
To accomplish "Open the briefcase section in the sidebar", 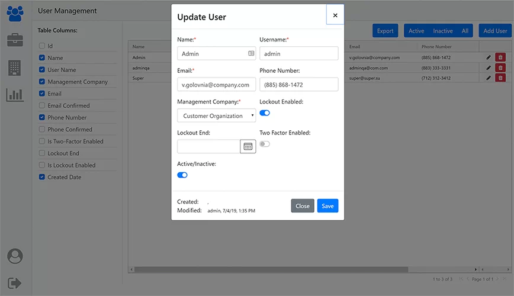I will tap(15, 40).
